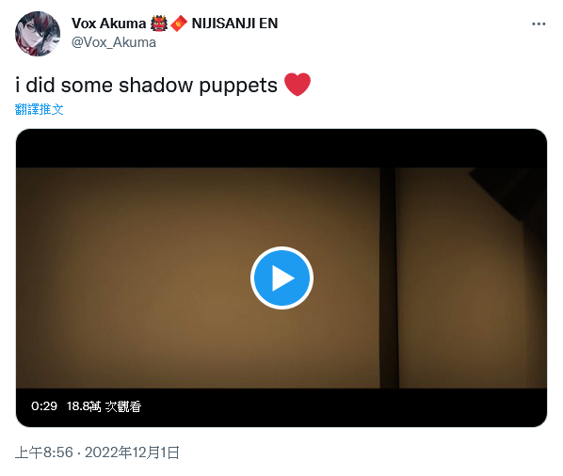The image size is (563, 476).
Task: Click the 2022年12月1日 date text
Action: pos(132,452)
